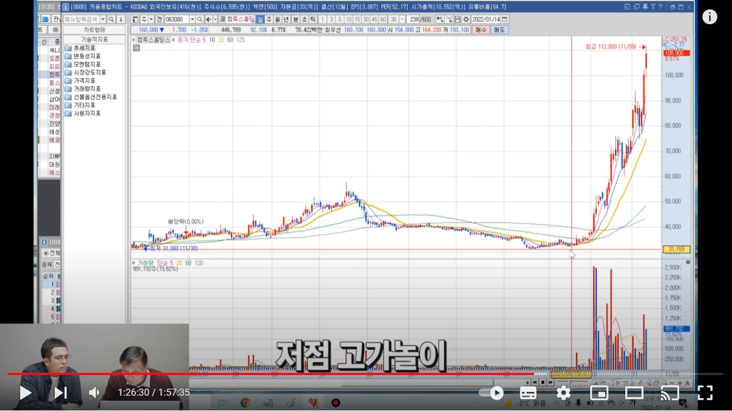Click the help question mark icon

pyautogui.click(x=661, y=7)
